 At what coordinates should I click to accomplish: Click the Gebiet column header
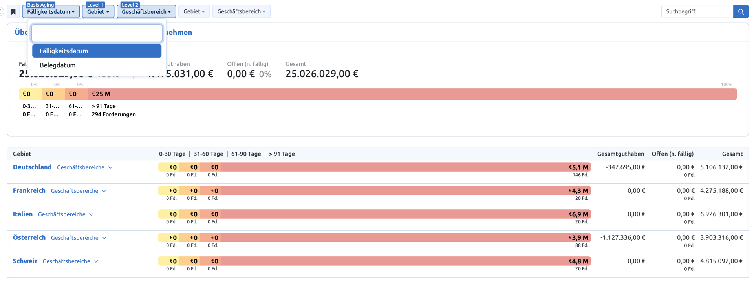[22, 154]
